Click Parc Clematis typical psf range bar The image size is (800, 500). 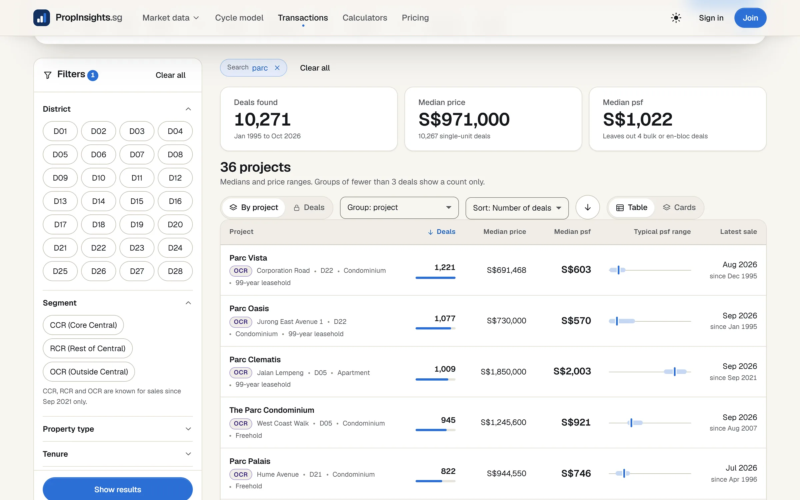click(x=650, y=372)
